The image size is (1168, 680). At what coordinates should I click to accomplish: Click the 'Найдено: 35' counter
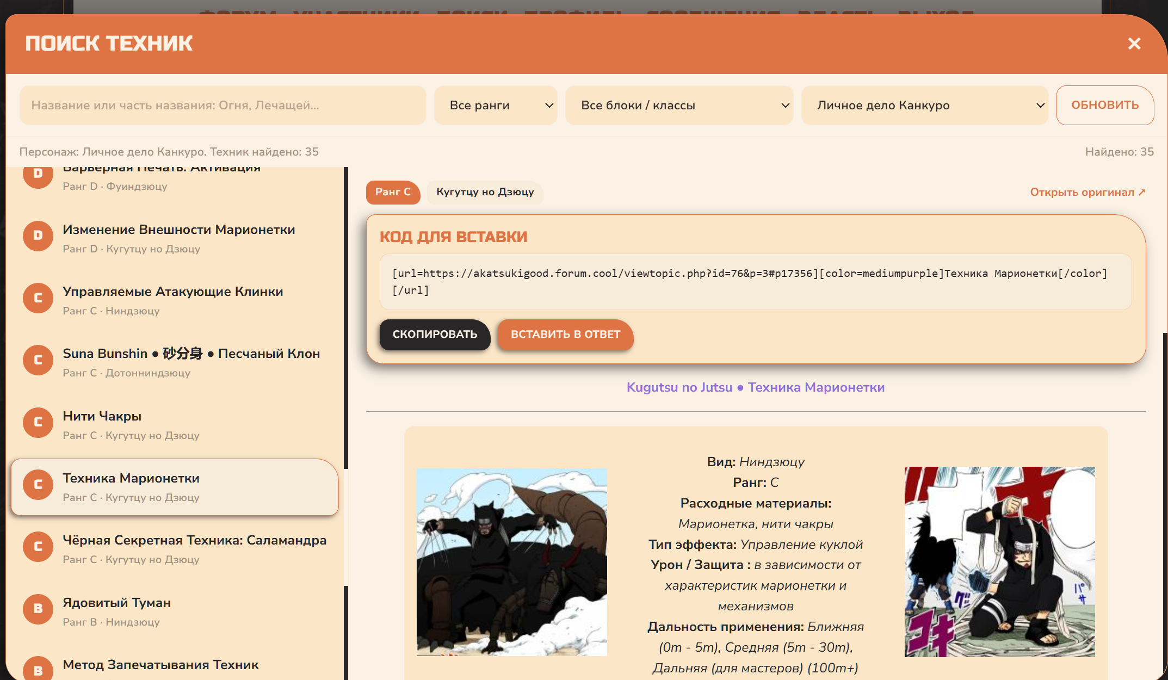pos(1120,152)
